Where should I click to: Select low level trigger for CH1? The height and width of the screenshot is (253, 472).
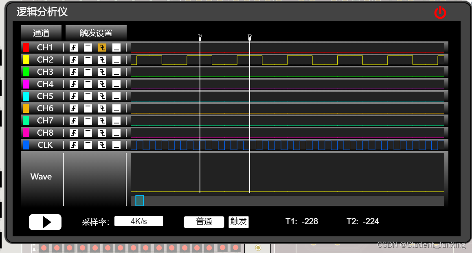tap(116, 48)
